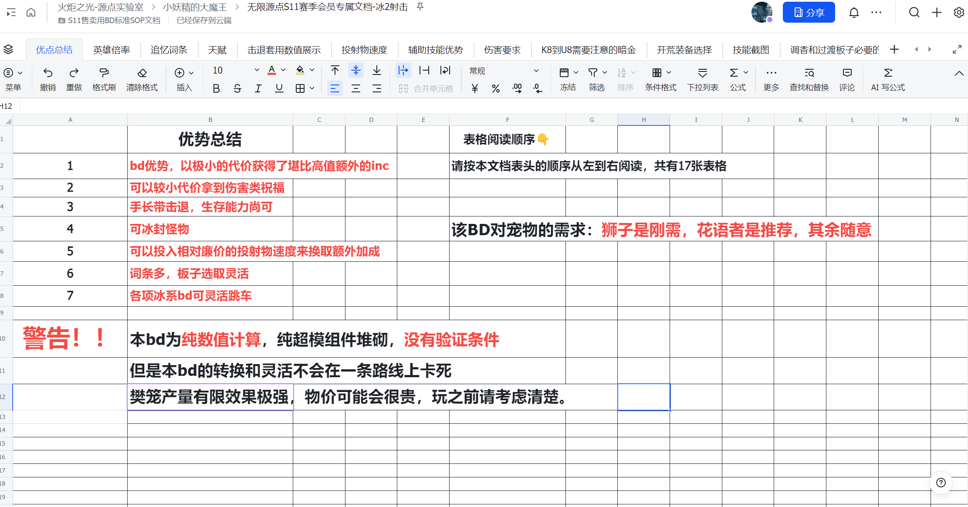The height and width of the screenshot is (507, 968).
Task: Click the clear formatting eraser icon
Action: point(142,73)
